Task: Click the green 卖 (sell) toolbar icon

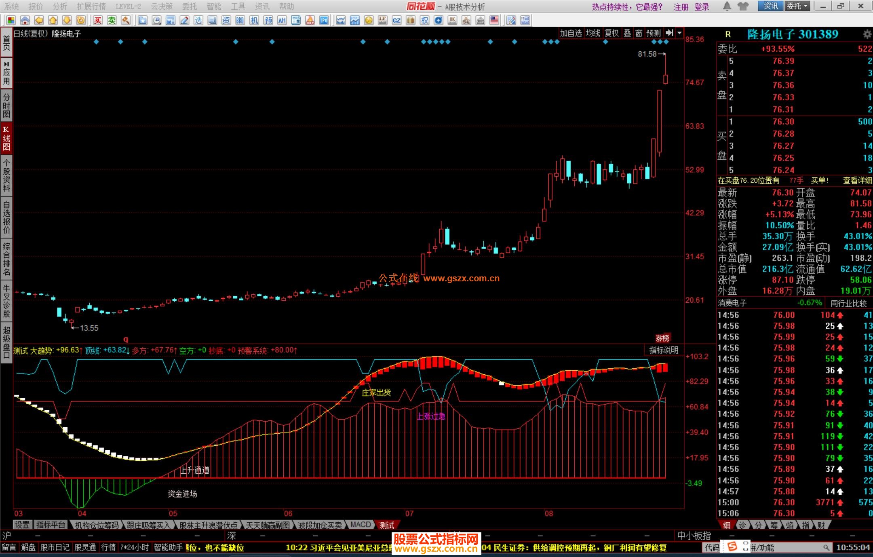Action: [x=112, y=20]
